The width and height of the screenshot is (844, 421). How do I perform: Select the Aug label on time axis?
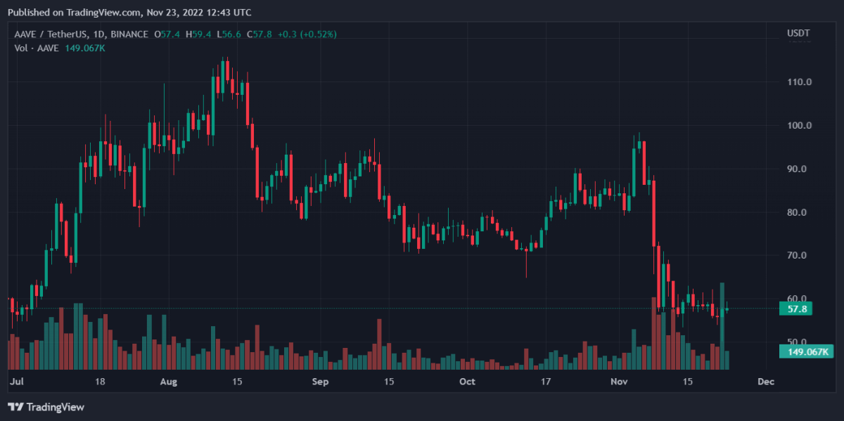(x=169, y=382)
